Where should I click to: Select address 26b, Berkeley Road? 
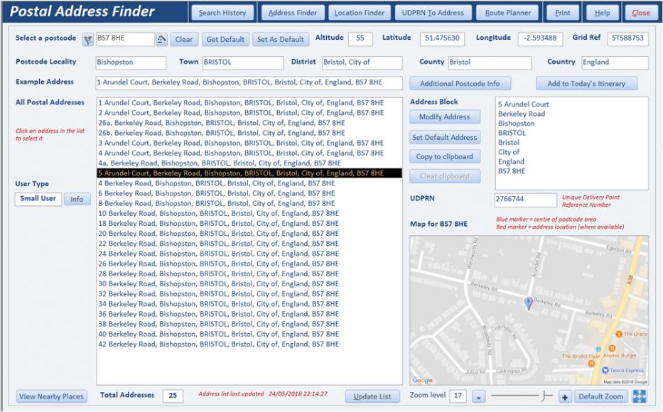click(249, 133)
